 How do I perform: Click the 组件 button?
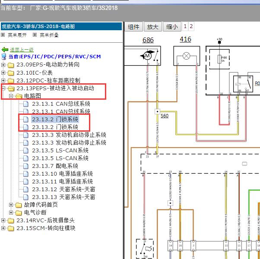[133, 26]
